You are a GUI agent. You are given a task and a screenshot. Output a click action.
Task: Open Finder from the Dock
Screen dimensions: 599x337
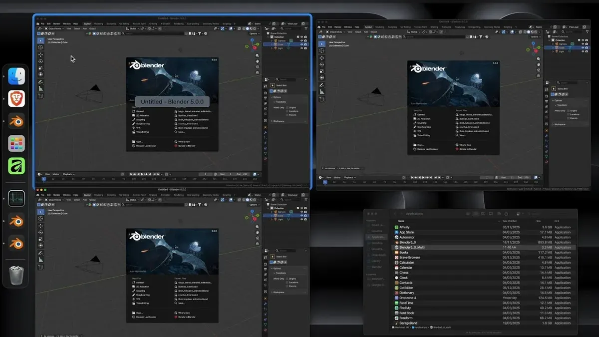point(16,75)
